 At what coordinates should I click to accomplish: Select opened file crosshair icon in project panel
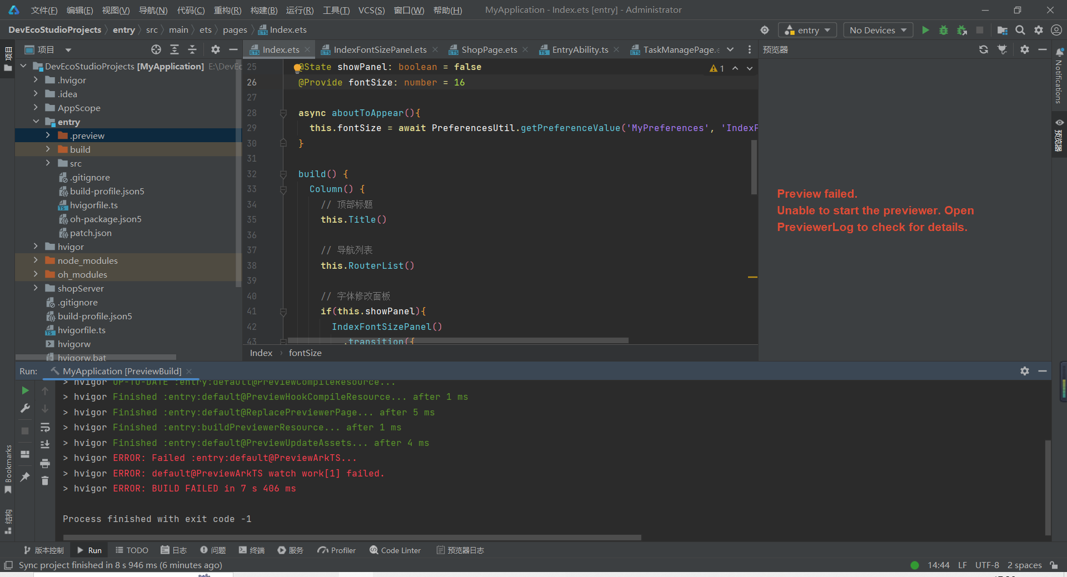(x=156, y=49)
